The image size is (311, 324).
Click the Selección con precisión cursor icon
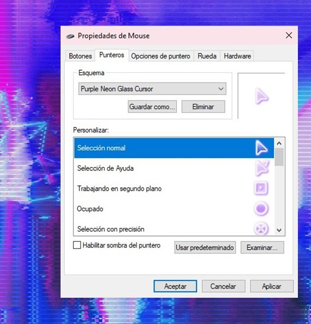click(x=261, y=228)
